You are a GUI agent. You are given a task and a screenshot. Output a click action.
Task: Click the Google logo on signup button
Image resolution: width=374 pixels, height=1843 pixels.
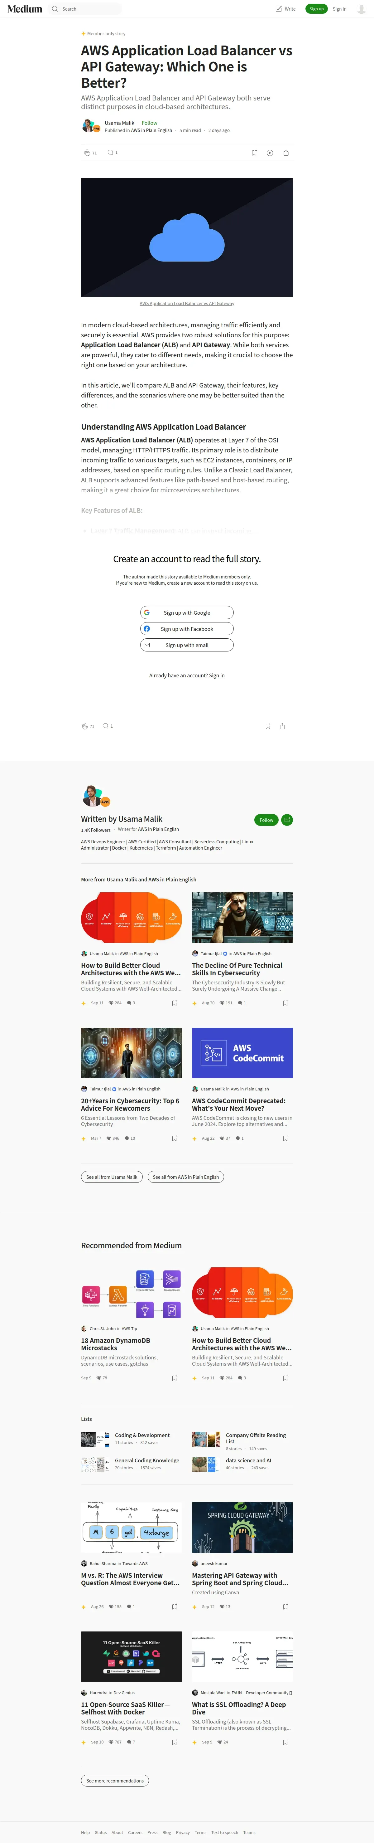click(146, 612)
